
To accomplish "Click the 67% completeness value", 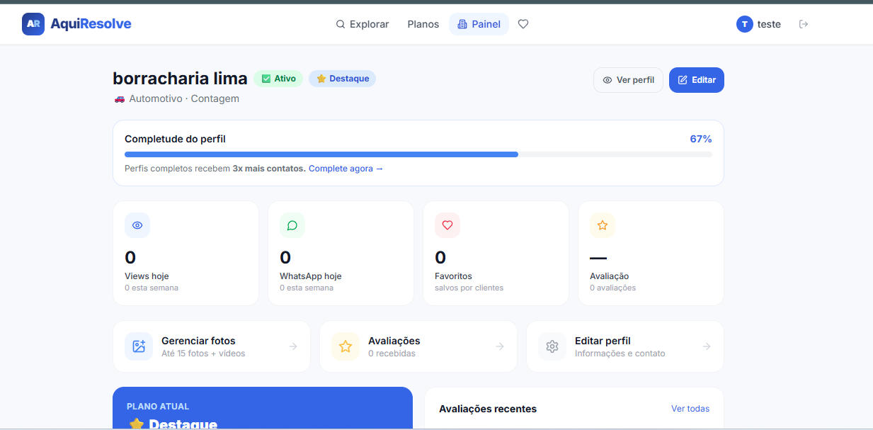I will [701, 139].
